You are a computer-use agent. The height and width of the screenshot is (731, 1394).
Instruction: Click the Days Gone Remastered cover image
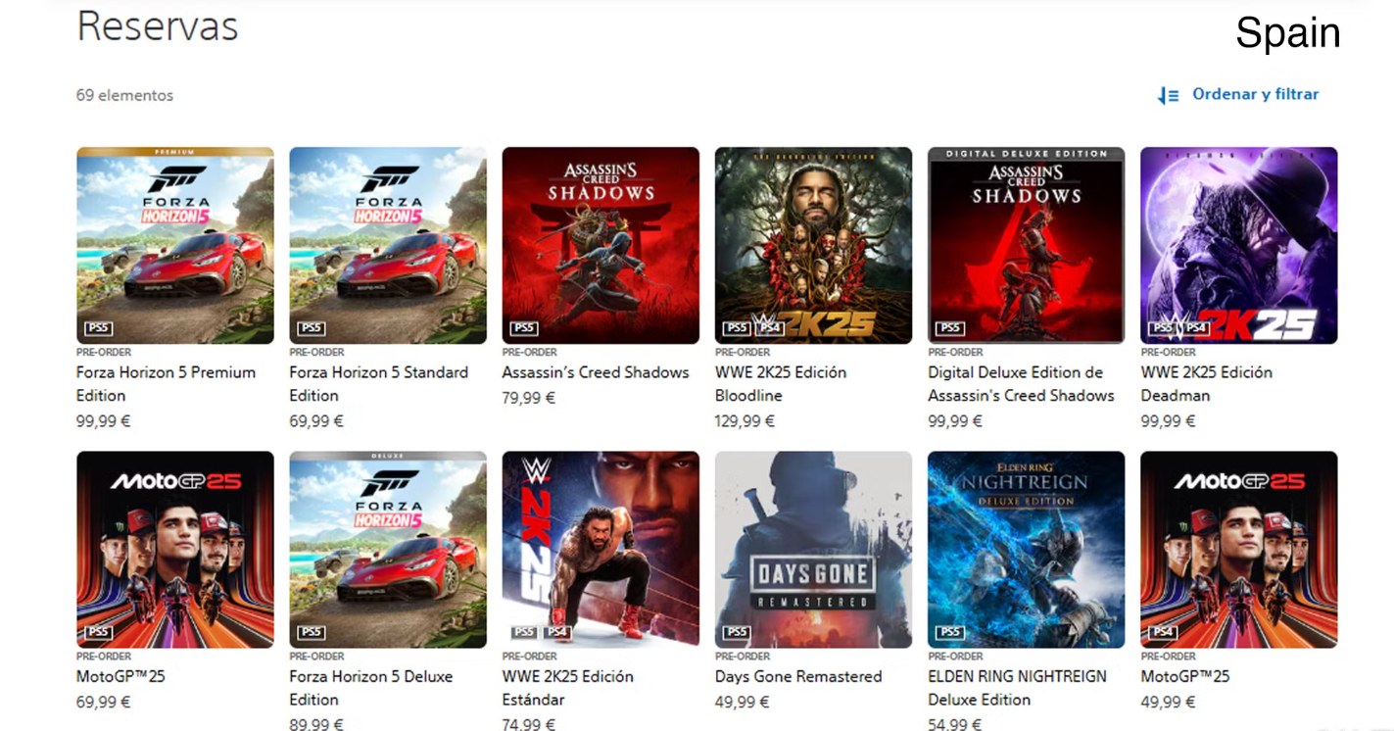[x=813, y=549]
